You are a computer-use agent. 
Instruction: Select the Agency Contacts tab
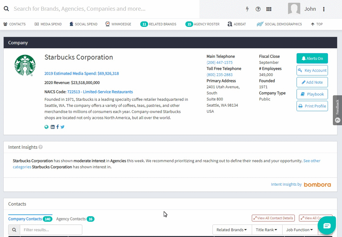coord(75,219)
